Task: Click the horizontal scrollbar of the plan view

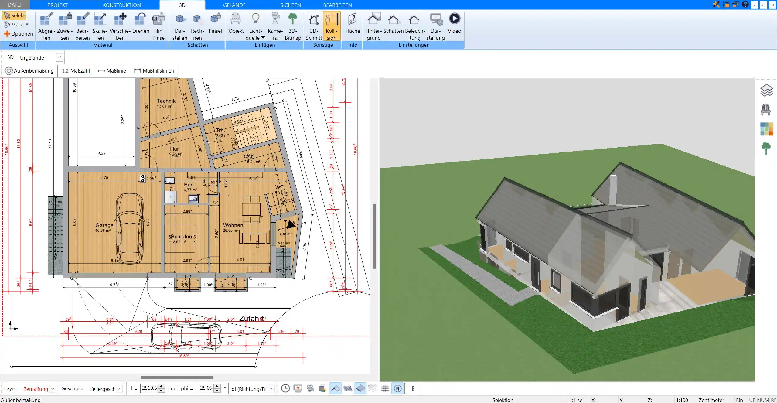Action: pos(177,377)
